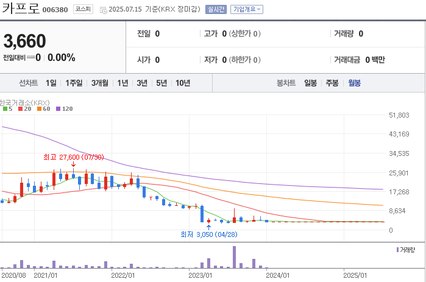Click the 2023/01 x-axis label
This screenshot has width=426, height=282.
tap(201, 275)
